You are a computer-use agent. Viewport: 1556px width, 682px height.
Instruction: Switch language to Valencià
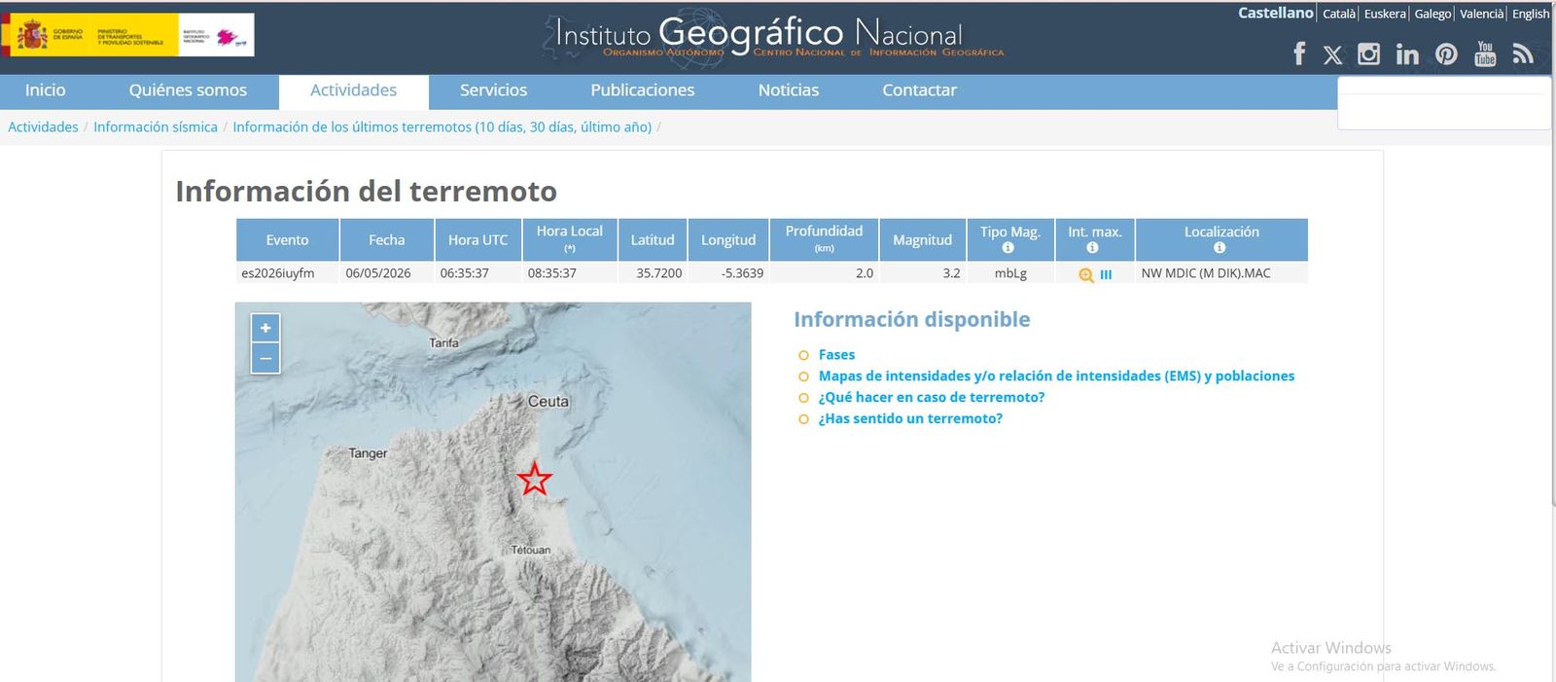[1481, 14]
